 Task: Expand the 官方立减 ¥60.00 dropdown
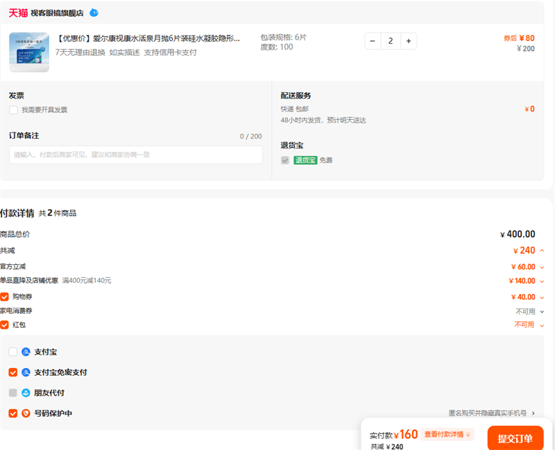coord(542,267)
